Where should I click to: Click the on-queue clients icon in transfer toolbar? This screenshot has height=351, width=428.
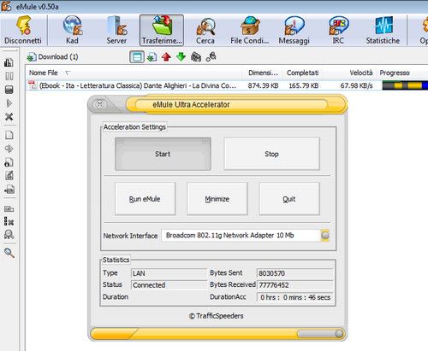coord(196,57)
